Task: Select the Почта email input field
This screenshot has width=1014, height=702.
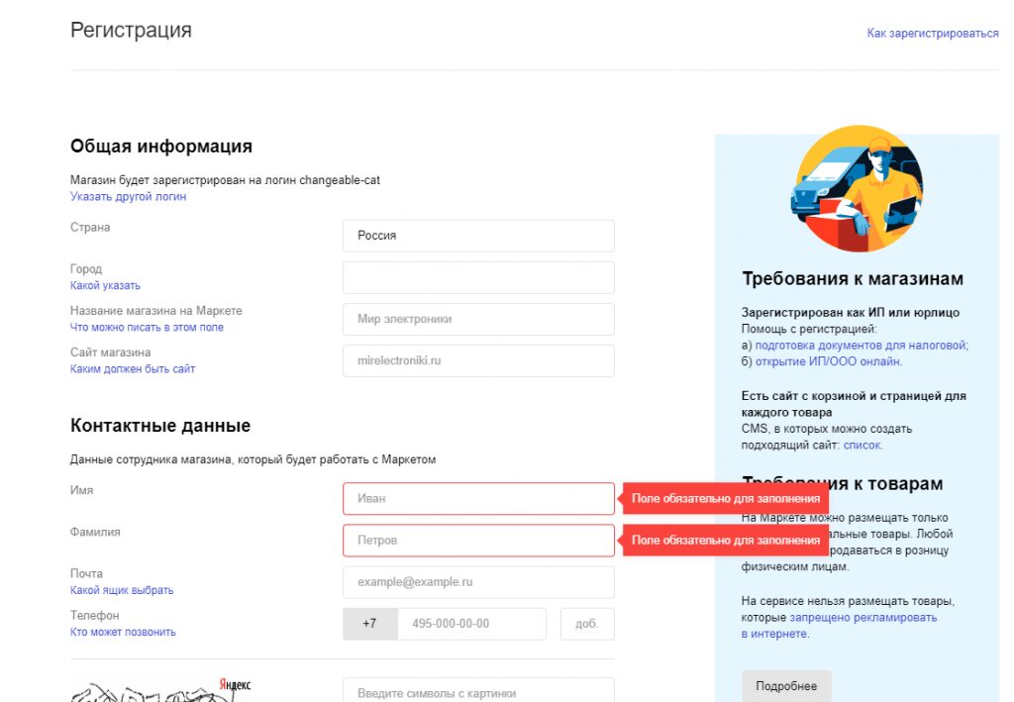Action: click(x=478, y=582)
